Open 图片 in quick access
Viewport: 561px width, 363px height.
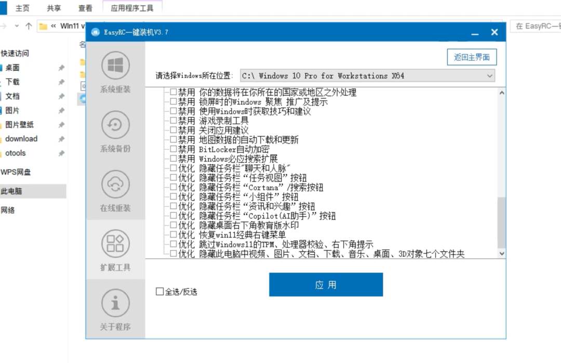(x=12, y=110)
